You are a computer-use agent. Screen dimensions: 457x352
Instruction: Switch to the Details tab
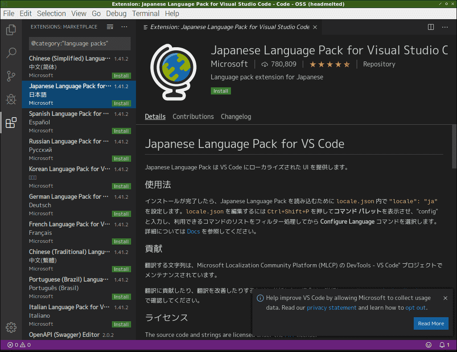tap(155, 117)
